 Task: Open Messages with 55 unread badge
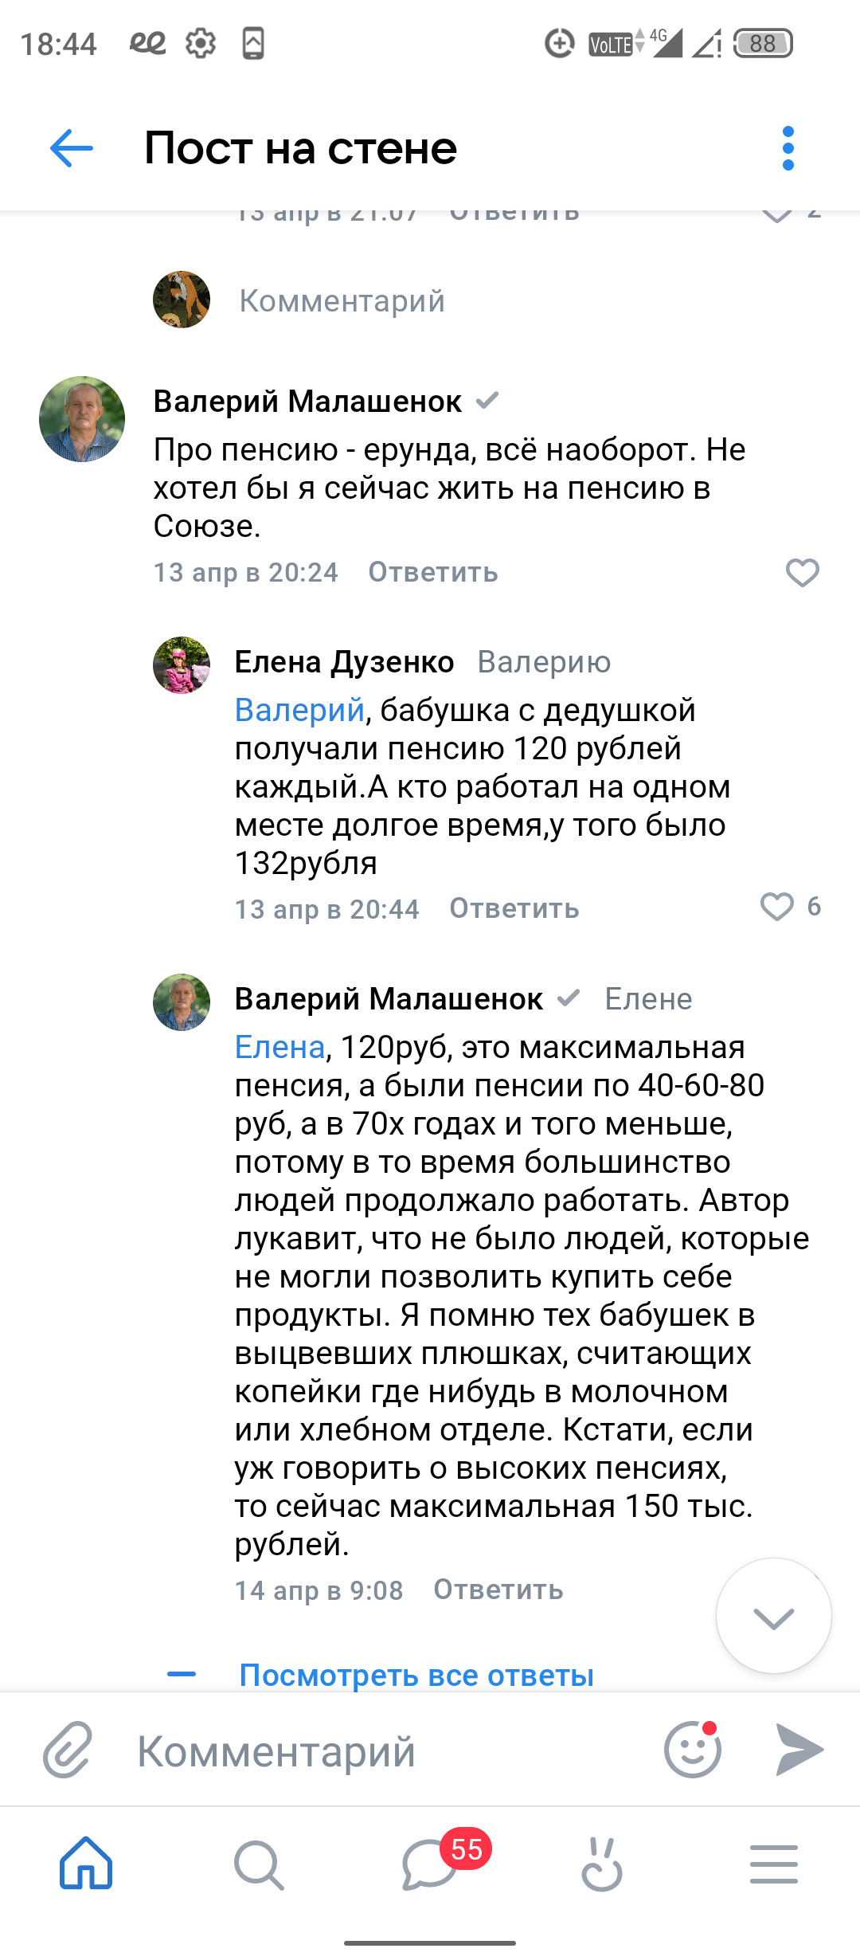[x=430, y=1864]
